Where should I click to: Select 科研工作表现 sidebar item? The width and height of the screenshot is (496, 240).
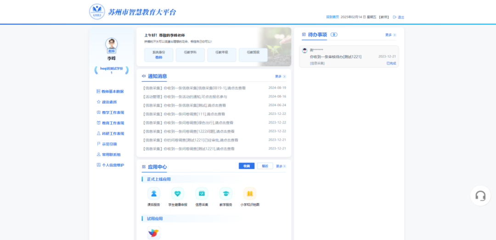(113, 133)
